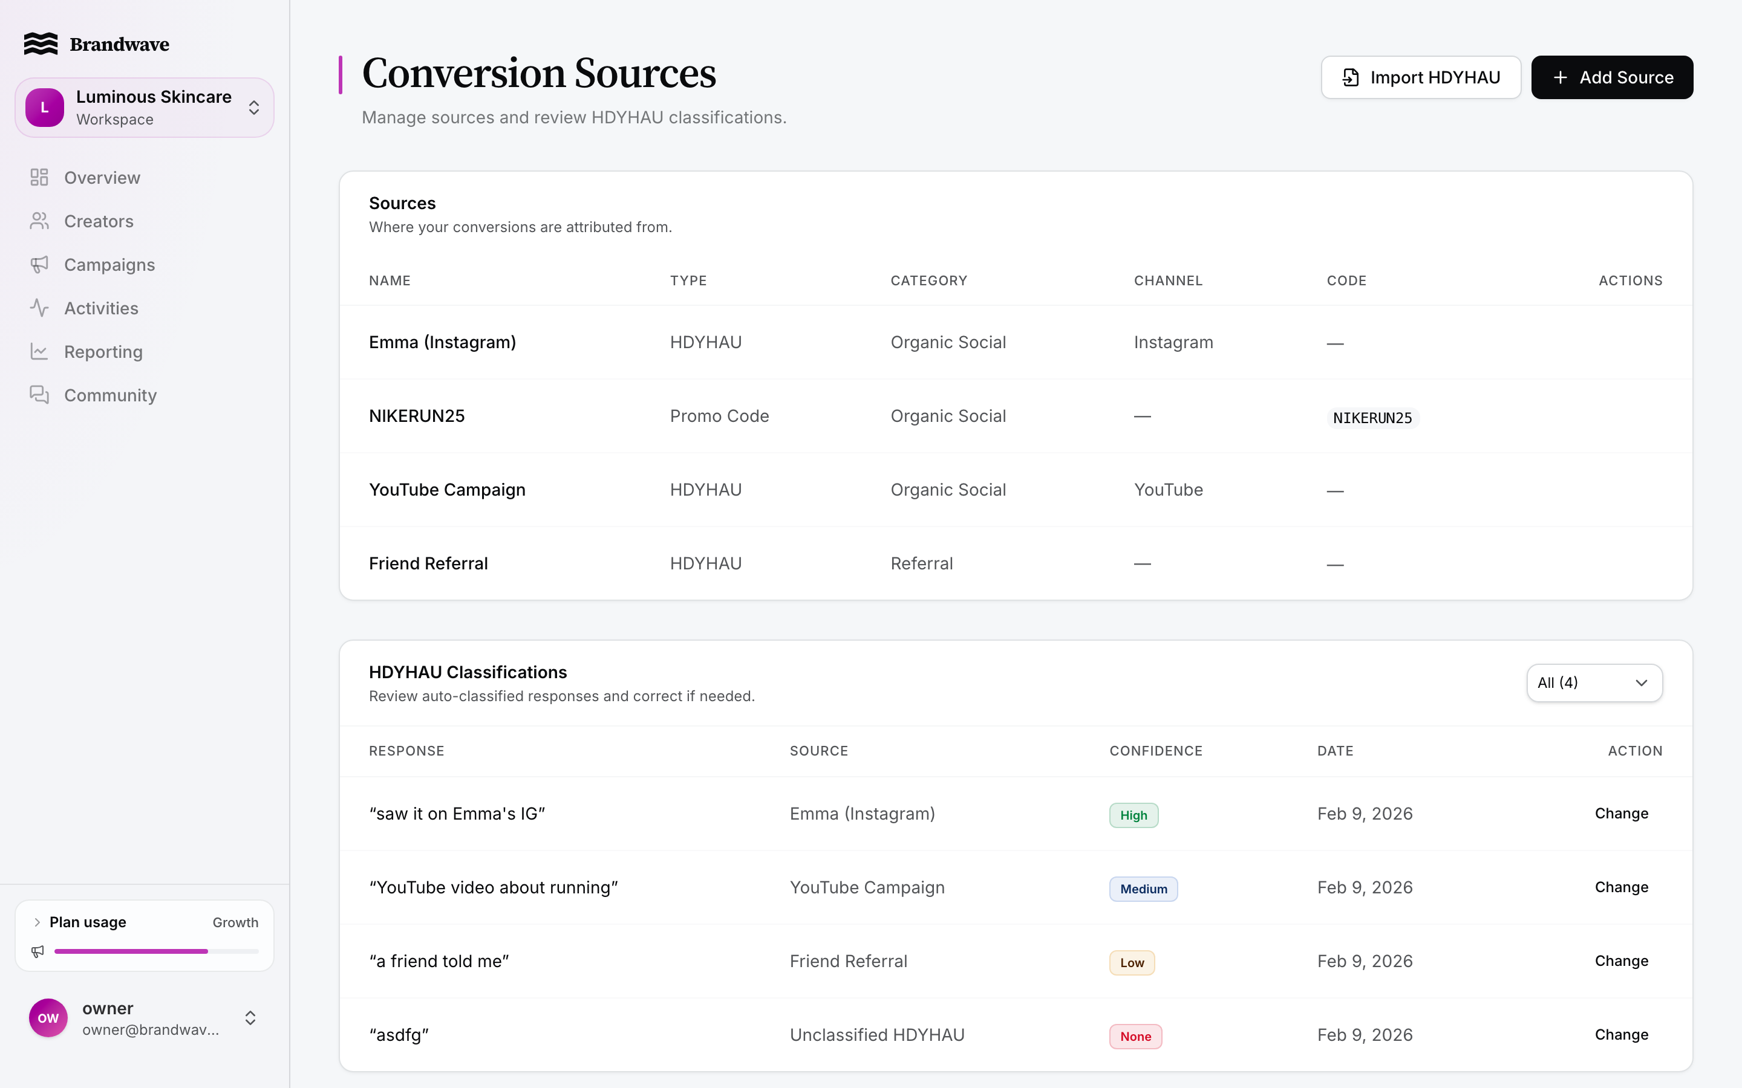The width and height of the screenshot is (1742, 1088).
Task: Click the Add Source button
Action: (x=1612, y=78)
